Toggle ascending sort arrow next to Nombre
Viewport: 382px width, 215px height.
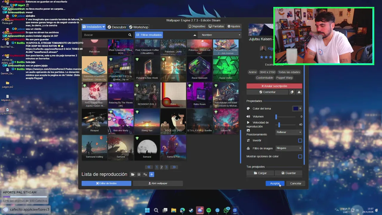(195, 35)
